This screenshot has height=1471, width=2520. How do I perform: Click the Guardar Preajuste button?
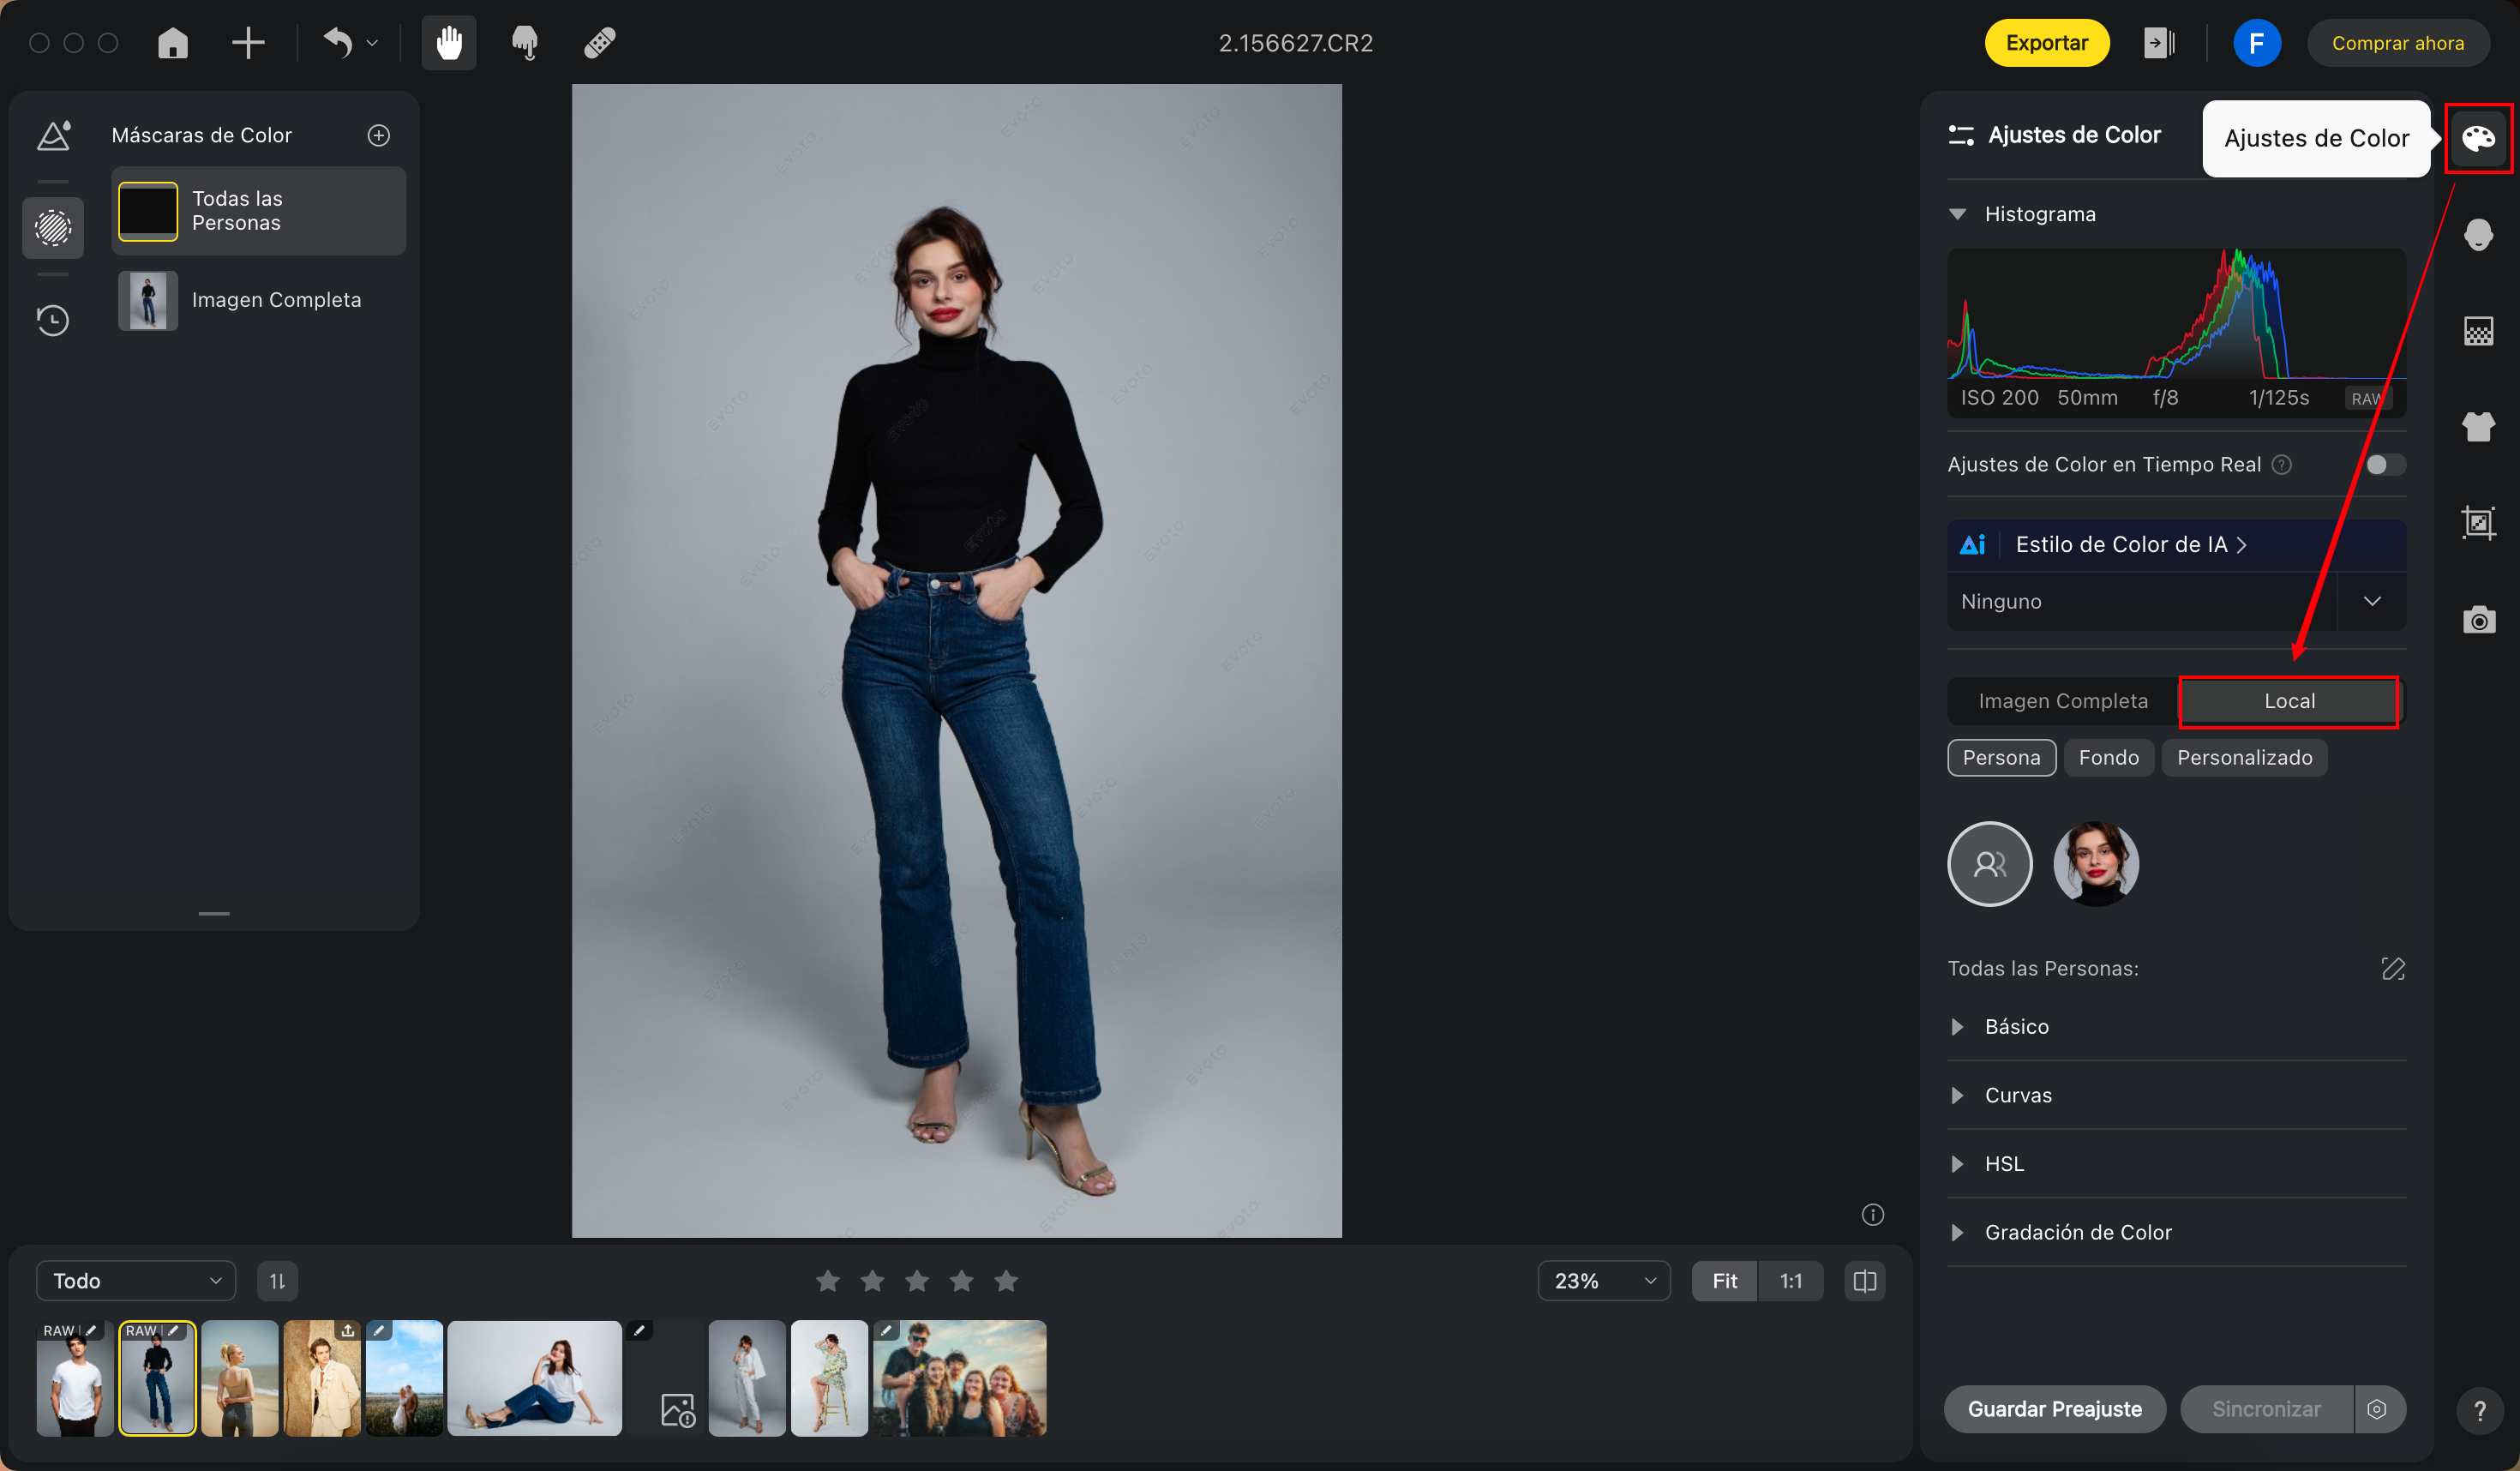2054,1409
